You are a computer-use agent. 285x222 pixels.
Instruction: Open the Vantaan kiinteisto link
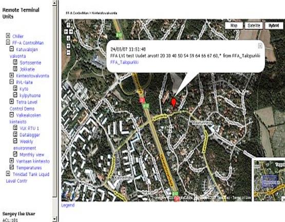click(x=33, y=161)
